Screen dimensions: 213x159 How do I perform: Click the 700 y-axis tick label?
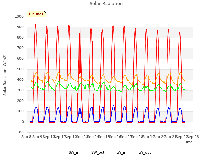tap(20, 48)
